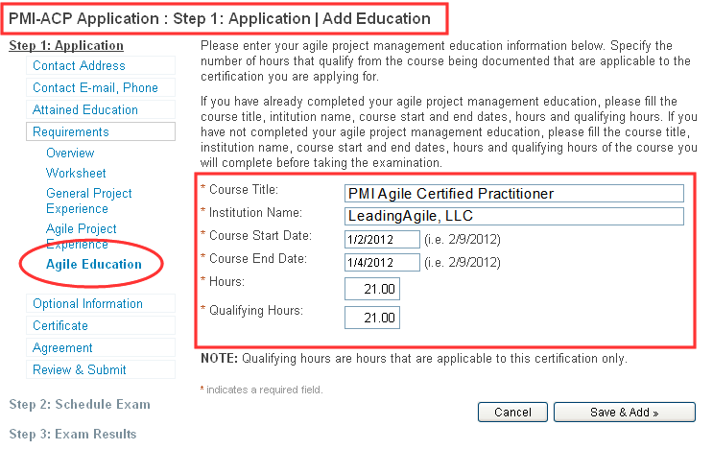Open the Agile Project Experience link
The height and width of the screenshot is (473, 713).
[81, 236]
